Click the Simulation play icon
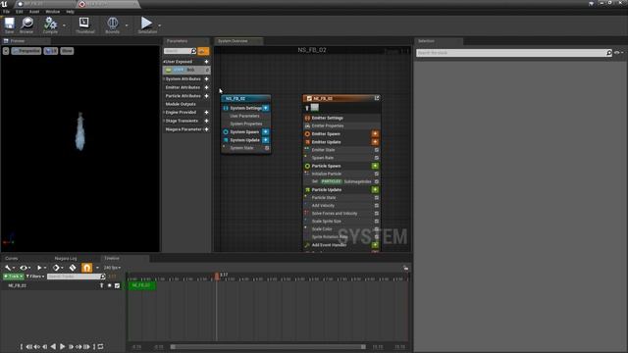Viewport: 628px width, 353px height. (147, 23)
